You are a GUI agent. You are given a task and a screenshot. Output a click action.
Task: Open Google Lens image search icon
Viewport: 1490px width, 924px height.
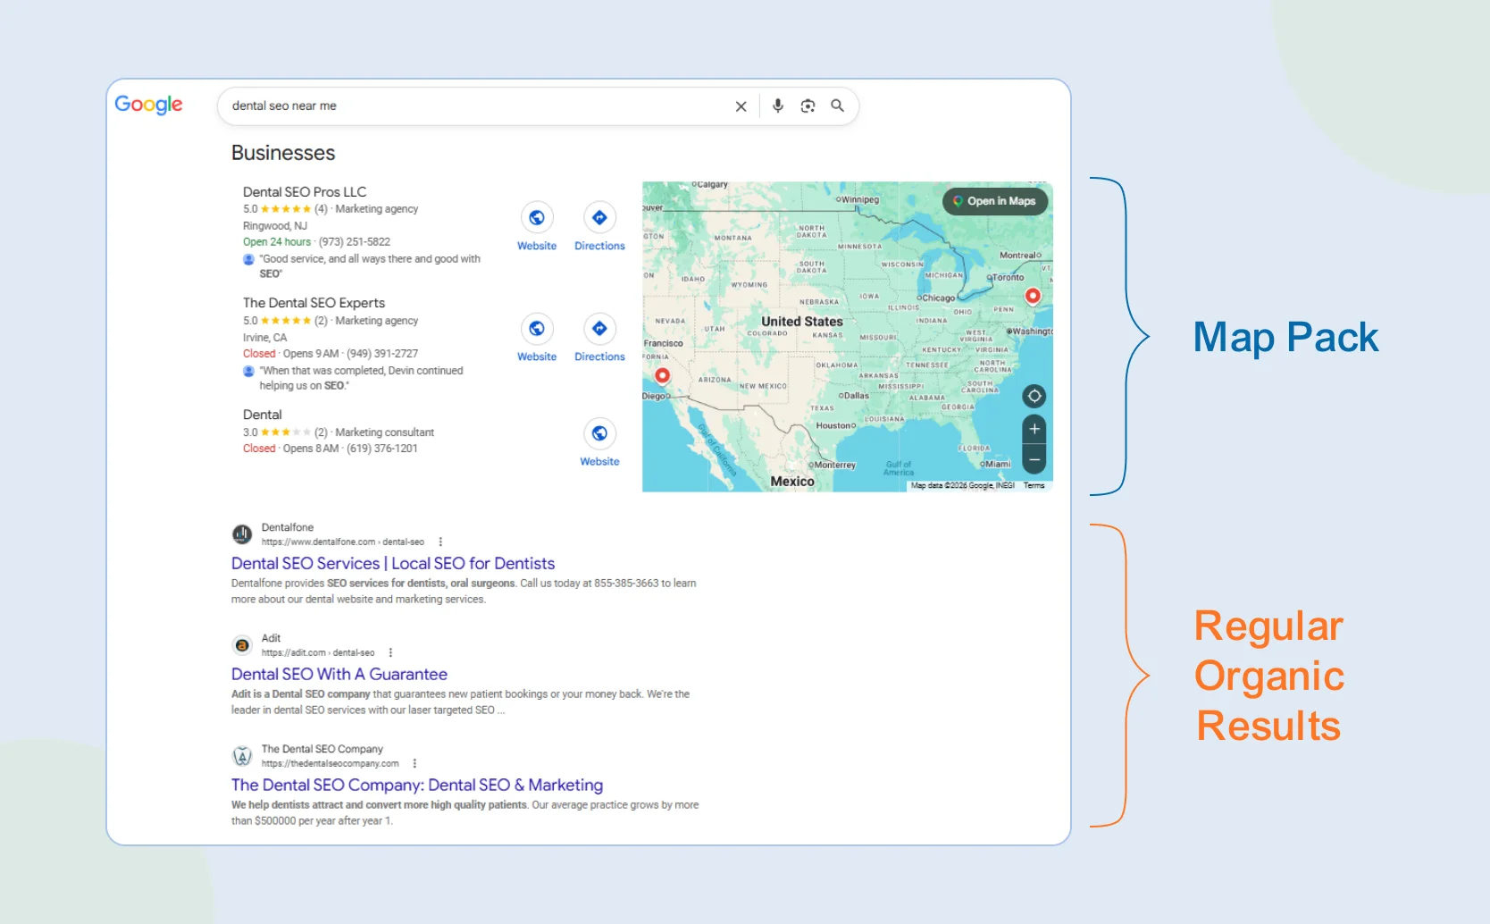pos(808,105)
